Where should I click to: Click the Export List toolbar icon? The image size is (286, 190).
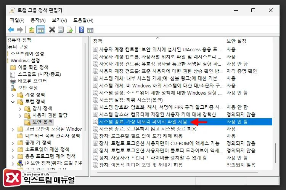(70, 30)
